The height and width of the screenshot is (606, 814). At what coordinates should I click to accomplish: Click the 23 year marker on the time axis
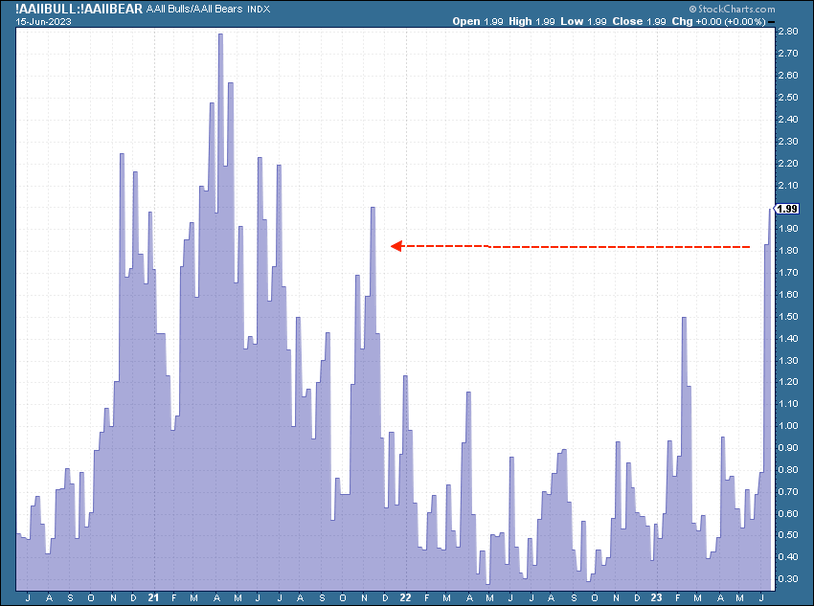click(656, 598)
